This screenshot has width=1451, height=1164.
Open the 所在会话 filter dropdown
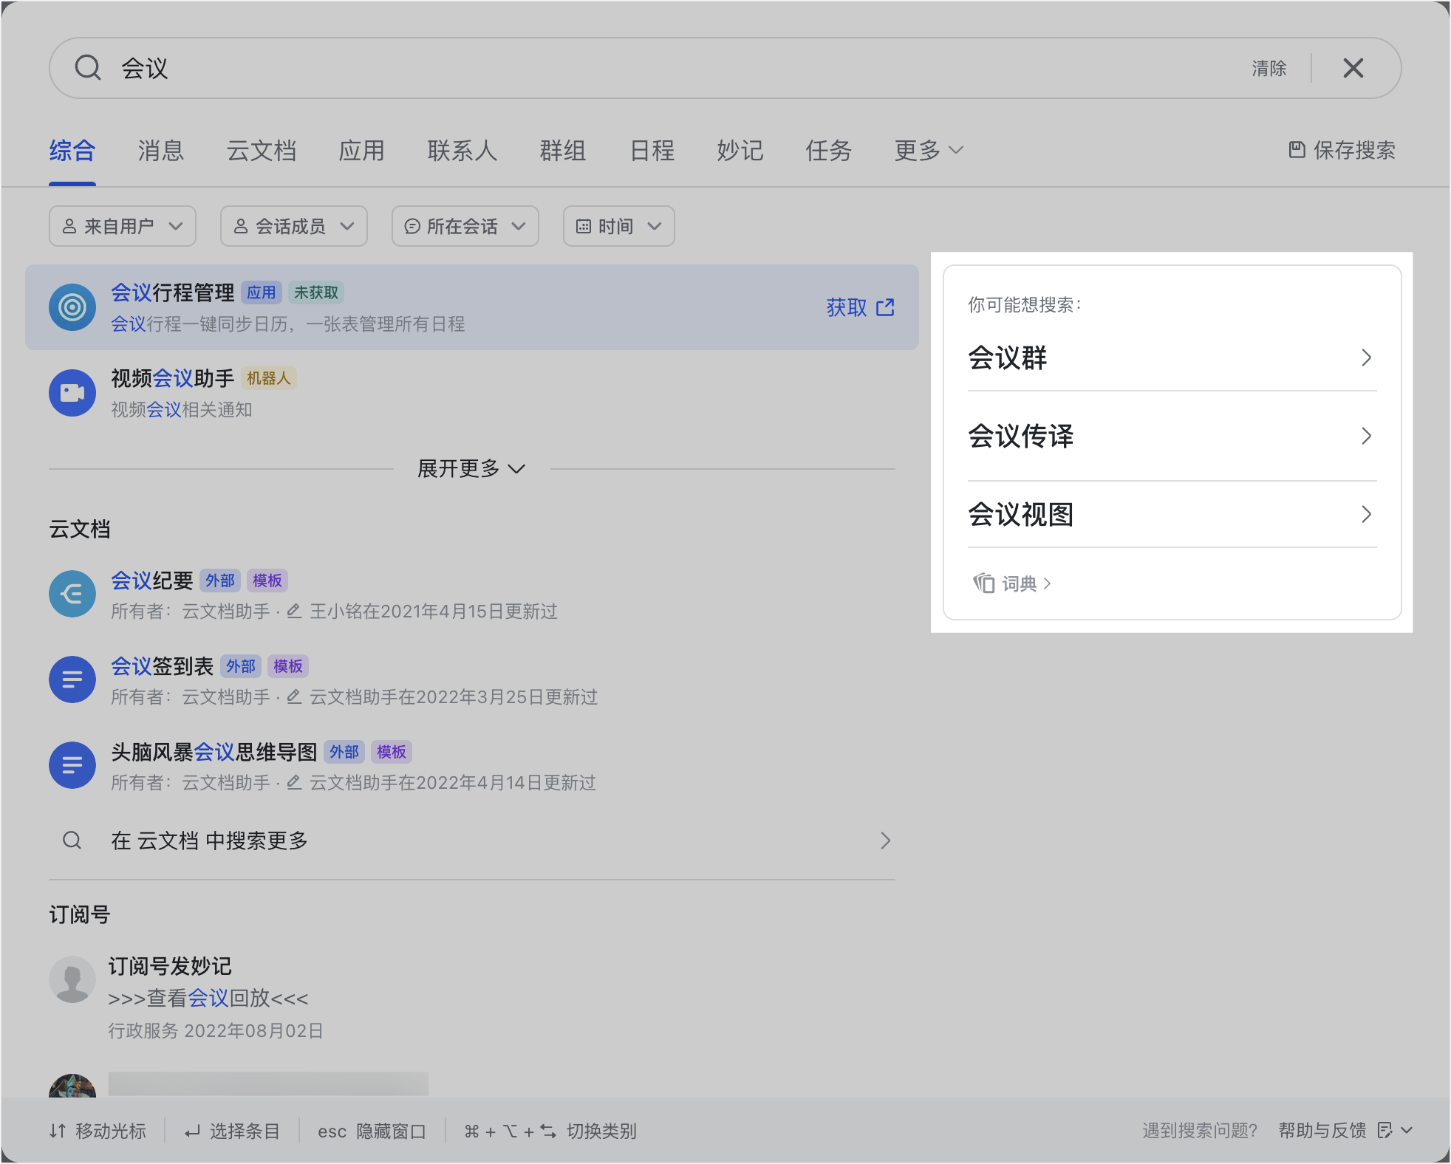click(465, 226)
